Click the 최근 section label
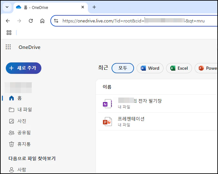The width and height of the screenshot is (218, 174). [x=103, y=68]
